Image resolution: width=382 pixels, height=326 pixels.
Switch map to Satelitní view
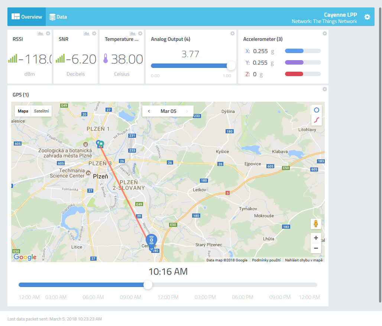tap(41, 111)
